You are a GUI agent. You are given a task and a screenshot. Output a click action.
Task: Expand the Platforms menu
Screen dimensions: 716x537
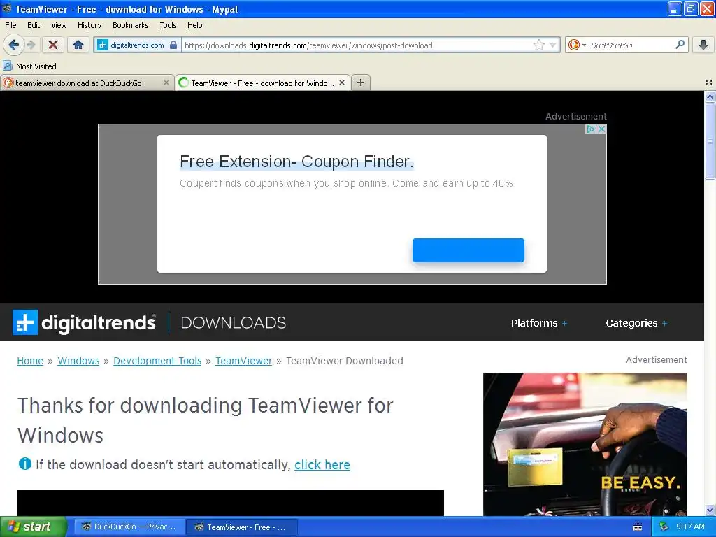click(539, 323)
